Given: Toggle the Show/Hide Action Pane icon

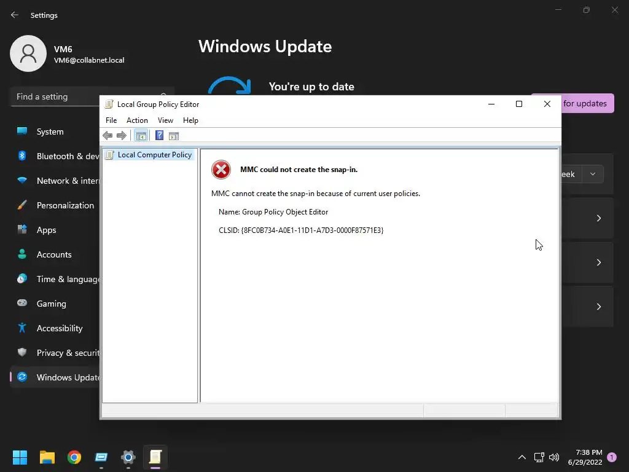Looking at the screenshot, I should [174, 136].
